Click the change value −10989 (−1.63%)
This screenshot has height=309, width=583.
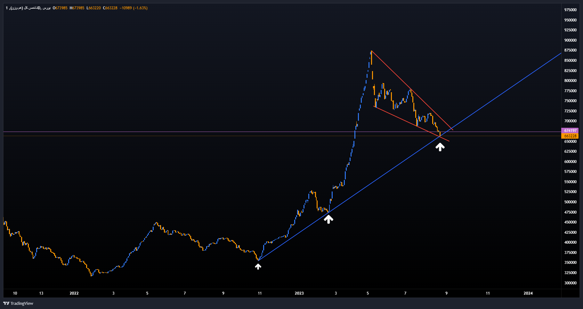point(134,8)
